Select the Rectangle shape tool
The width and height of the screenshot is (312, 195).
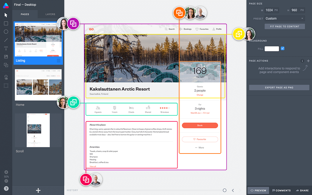(x=6, y=23)
